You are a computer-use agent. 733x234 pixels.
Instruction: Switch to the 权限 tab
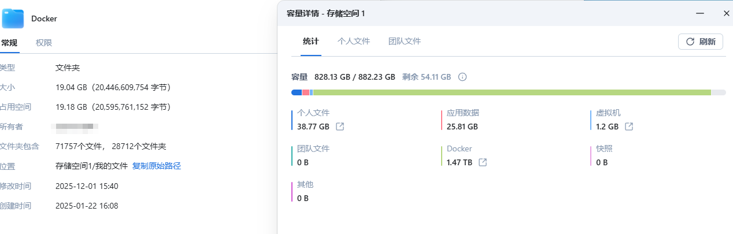44,43
